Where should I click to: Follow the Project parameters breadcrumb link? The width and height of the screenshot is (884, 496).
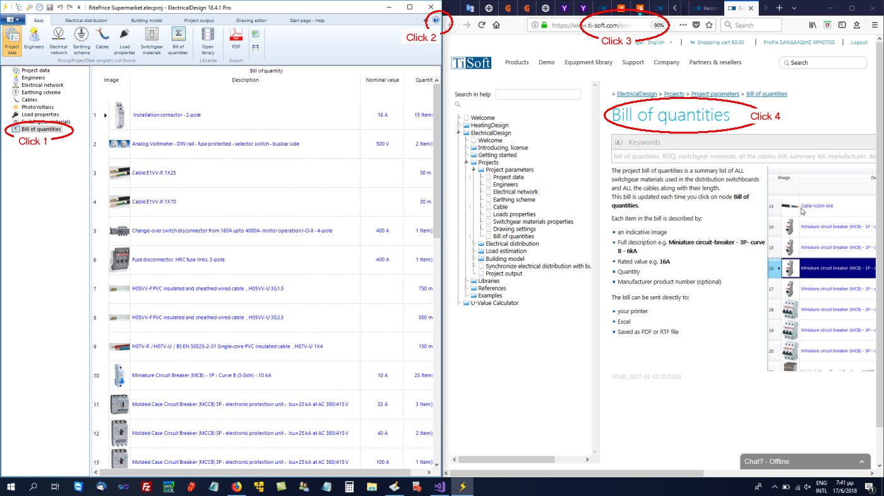715,94
